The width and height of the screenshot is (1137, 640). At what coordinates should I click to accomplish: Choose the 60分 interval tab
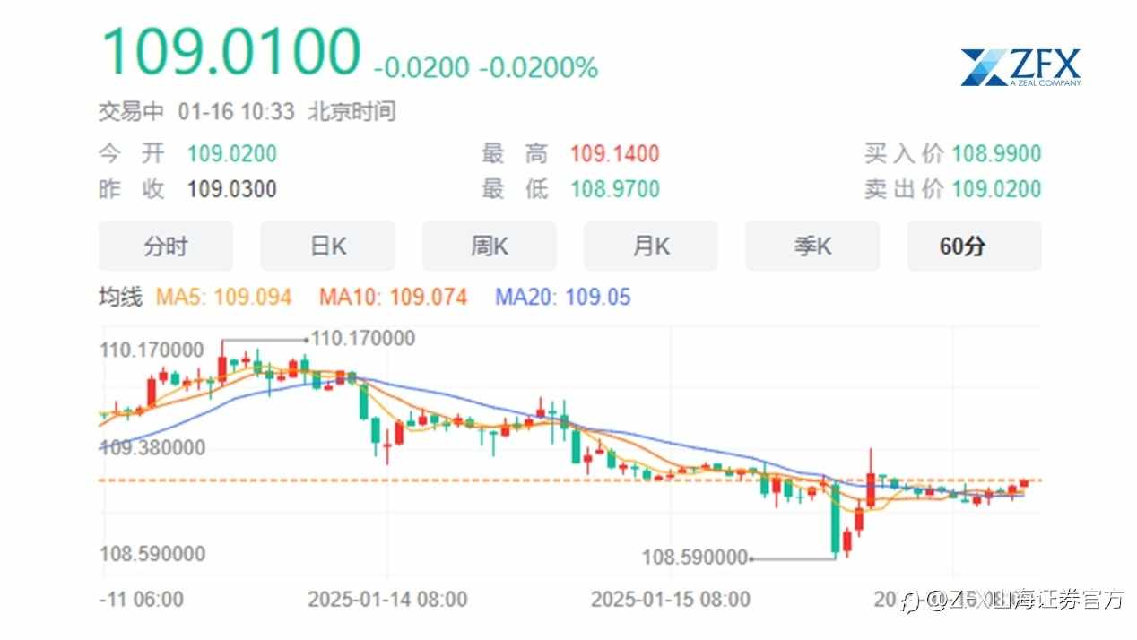pyautogui.click(x=974, y=246)
